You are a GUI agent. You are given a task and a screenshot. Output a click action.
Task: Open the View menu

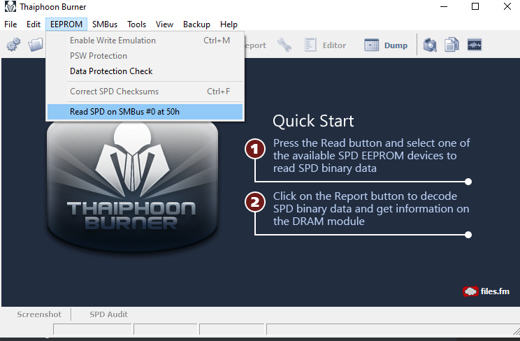(x=164, y=24)
